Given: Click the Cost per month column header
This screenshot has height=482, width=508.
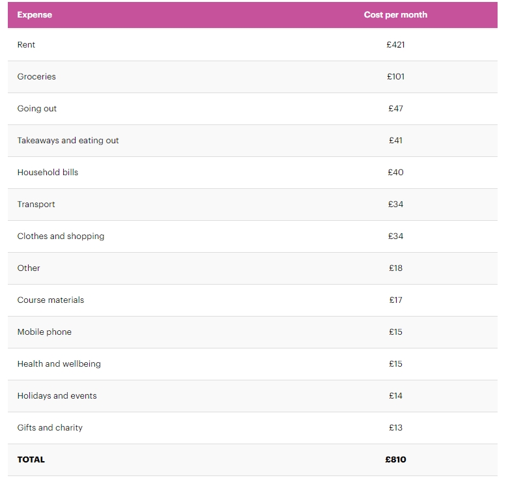Looking at the screenshot, I should [395, 14].
